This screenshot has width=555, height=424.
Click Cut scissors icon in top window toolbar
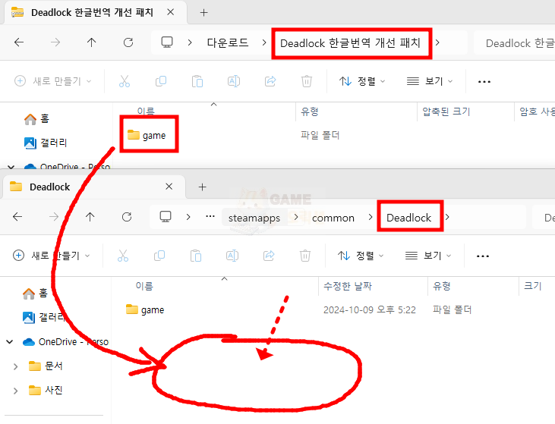[x=125, y=81]
